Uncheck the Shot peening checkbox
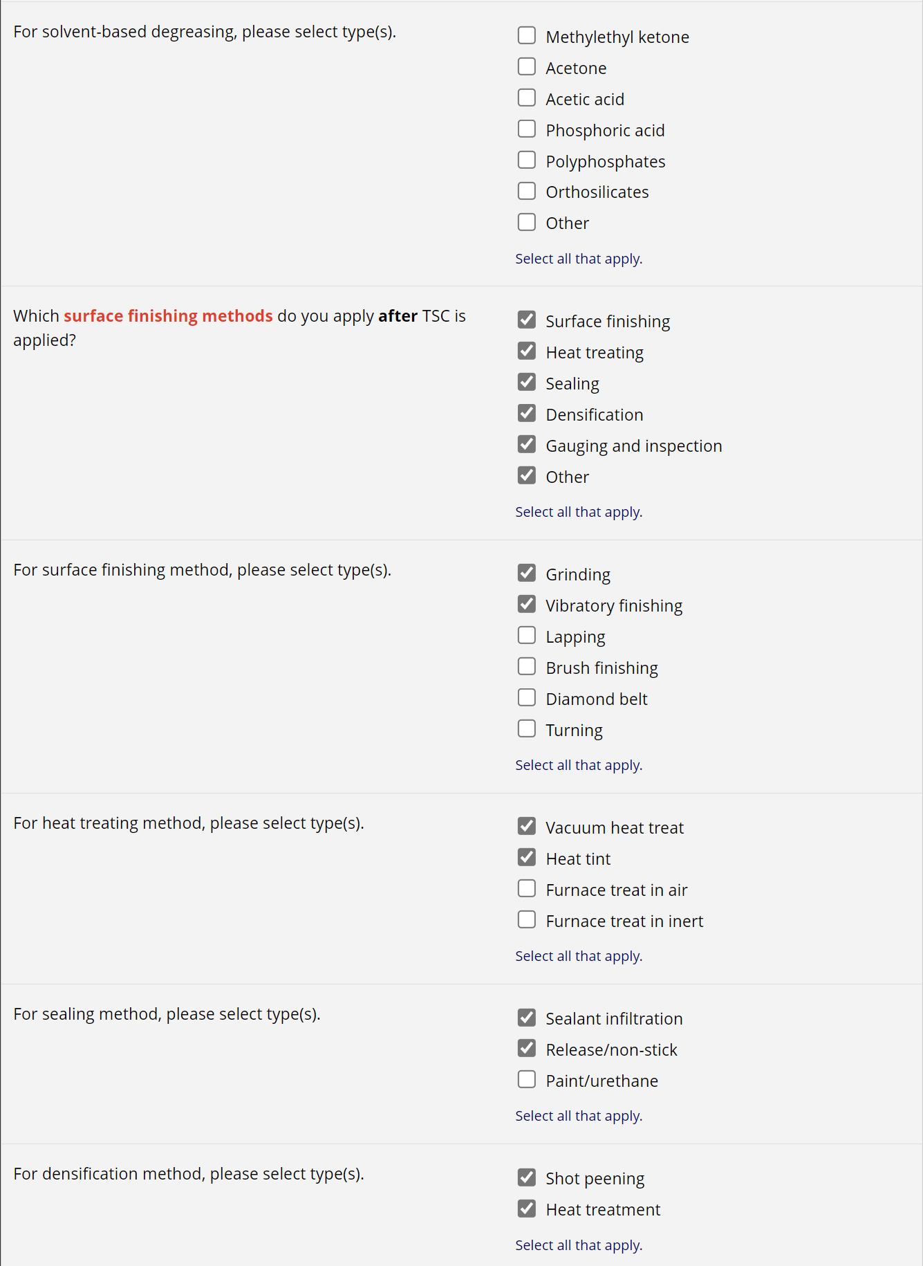 click(x=527, y=1177)
